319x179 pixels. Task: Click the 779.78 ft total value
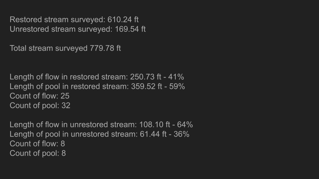point(105,48)
